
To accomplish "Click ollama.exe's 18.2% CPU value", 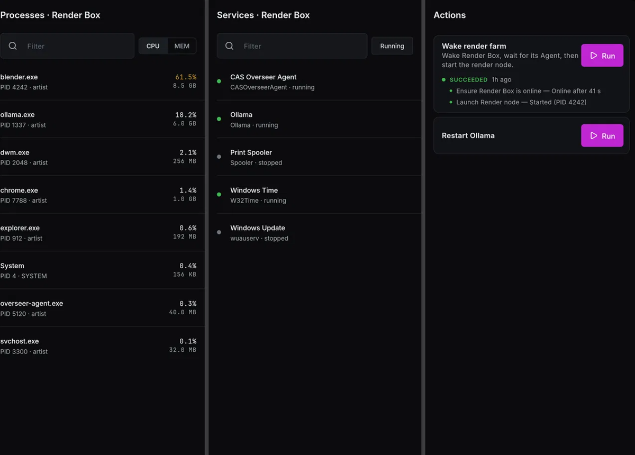I will point(186,115).
